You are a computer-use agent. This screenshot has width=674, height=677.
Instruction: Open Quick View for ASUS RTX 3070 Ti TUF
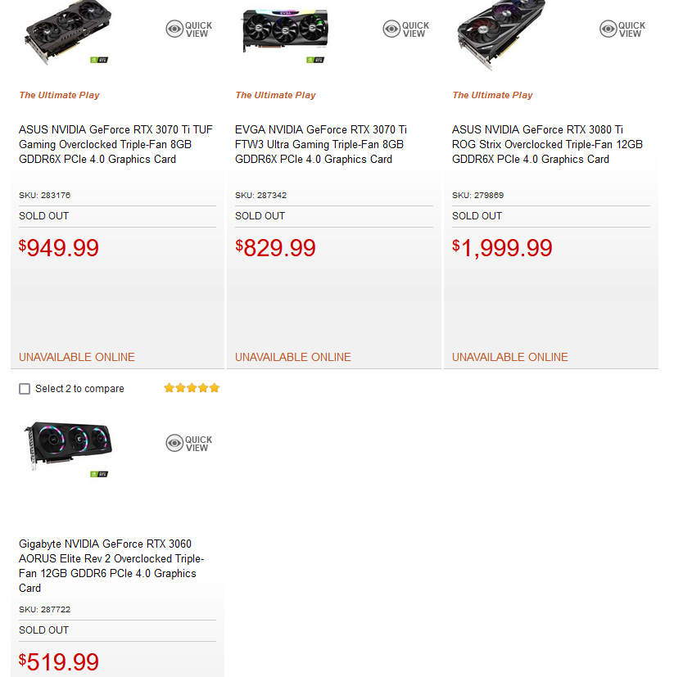point(189,29)
